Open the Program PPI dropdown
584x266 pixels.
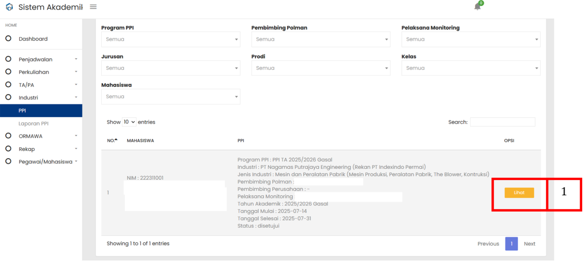171,39
